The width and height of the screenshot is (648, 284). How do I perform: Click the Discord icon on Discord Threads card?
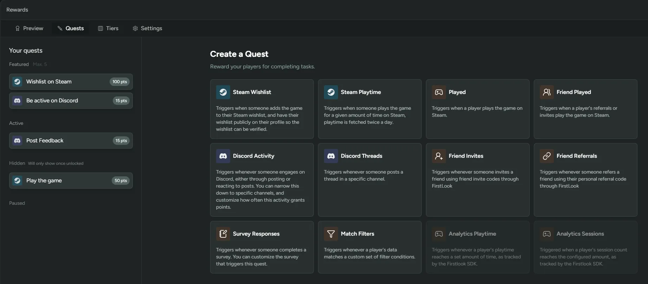point(331,156)
